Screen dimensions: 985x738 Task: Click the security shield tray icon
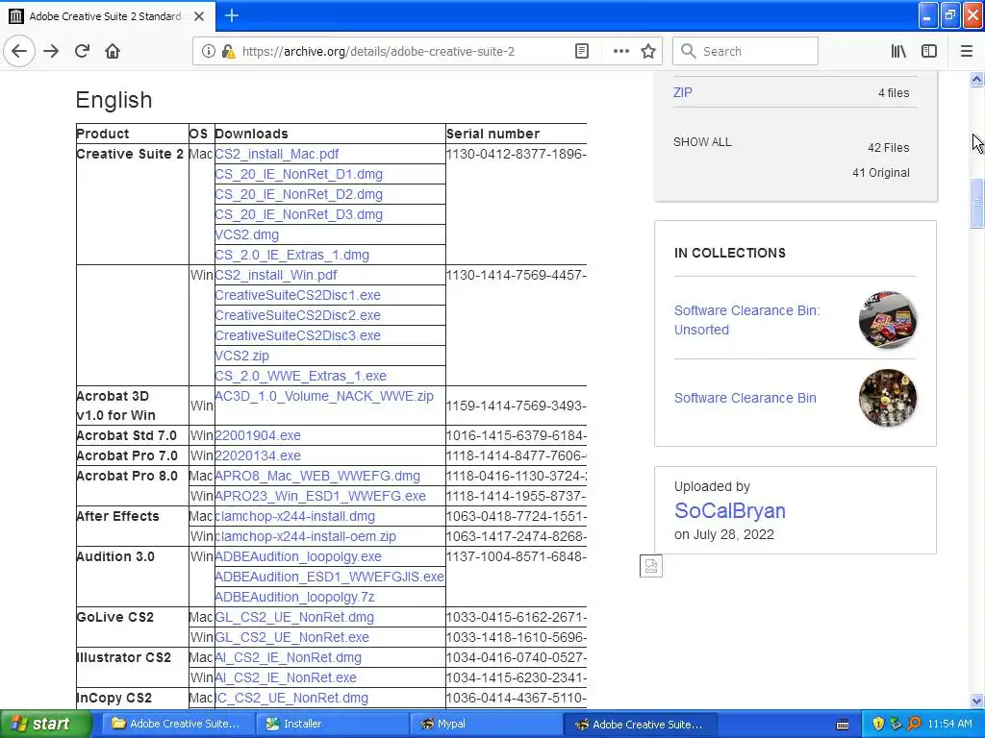coord(878,724)
